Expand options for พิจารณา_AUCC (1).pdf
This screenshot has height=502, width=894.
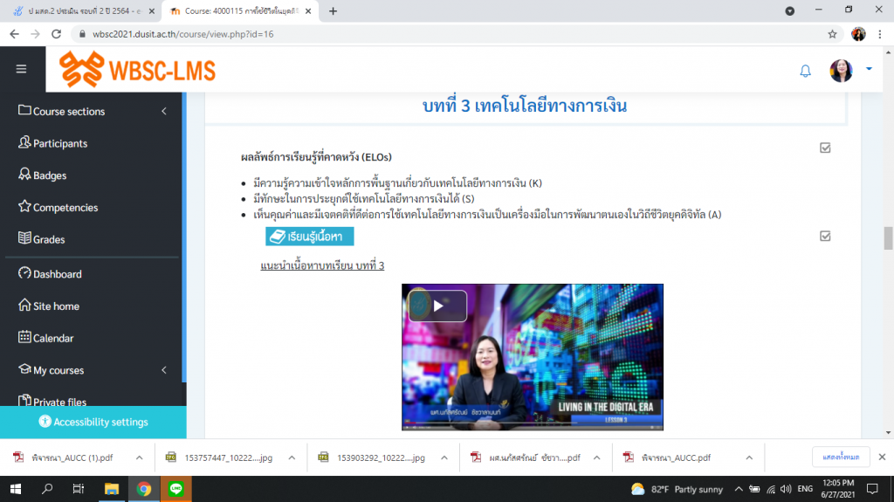(x=139, y=457)
